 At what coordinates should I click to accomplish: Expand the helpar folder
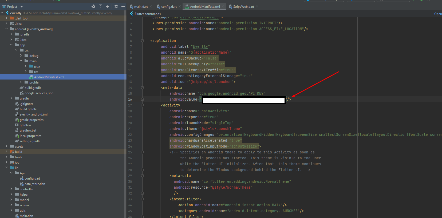[11, 194]
